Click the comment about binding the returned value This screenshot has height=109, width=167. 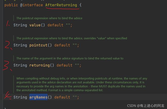pyautogui.click(x=70, y=58)
